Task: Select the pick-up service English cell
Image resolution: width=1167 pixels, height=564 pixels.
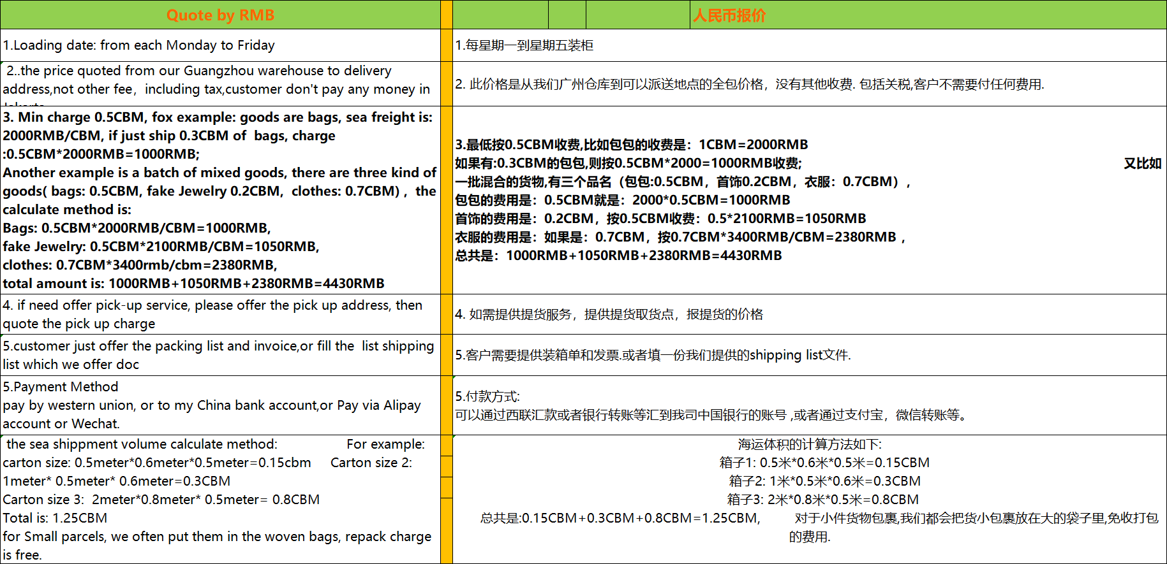Action: (220, 314)
